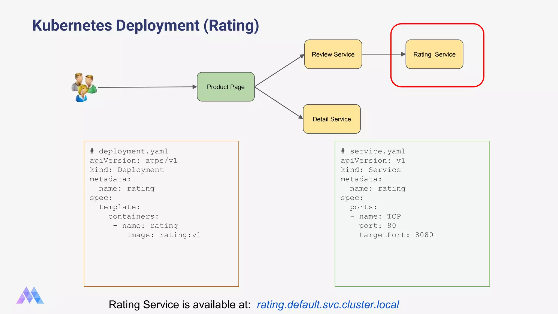
Task: Click 'apiVersion: apps/v1' line
Action: pyautogui.click(x=134, y=161)
